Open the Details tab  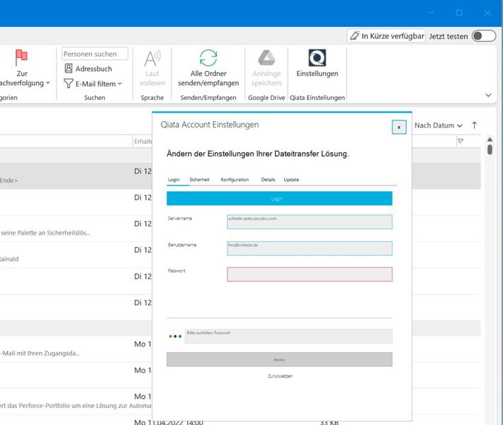pos(268,180)
